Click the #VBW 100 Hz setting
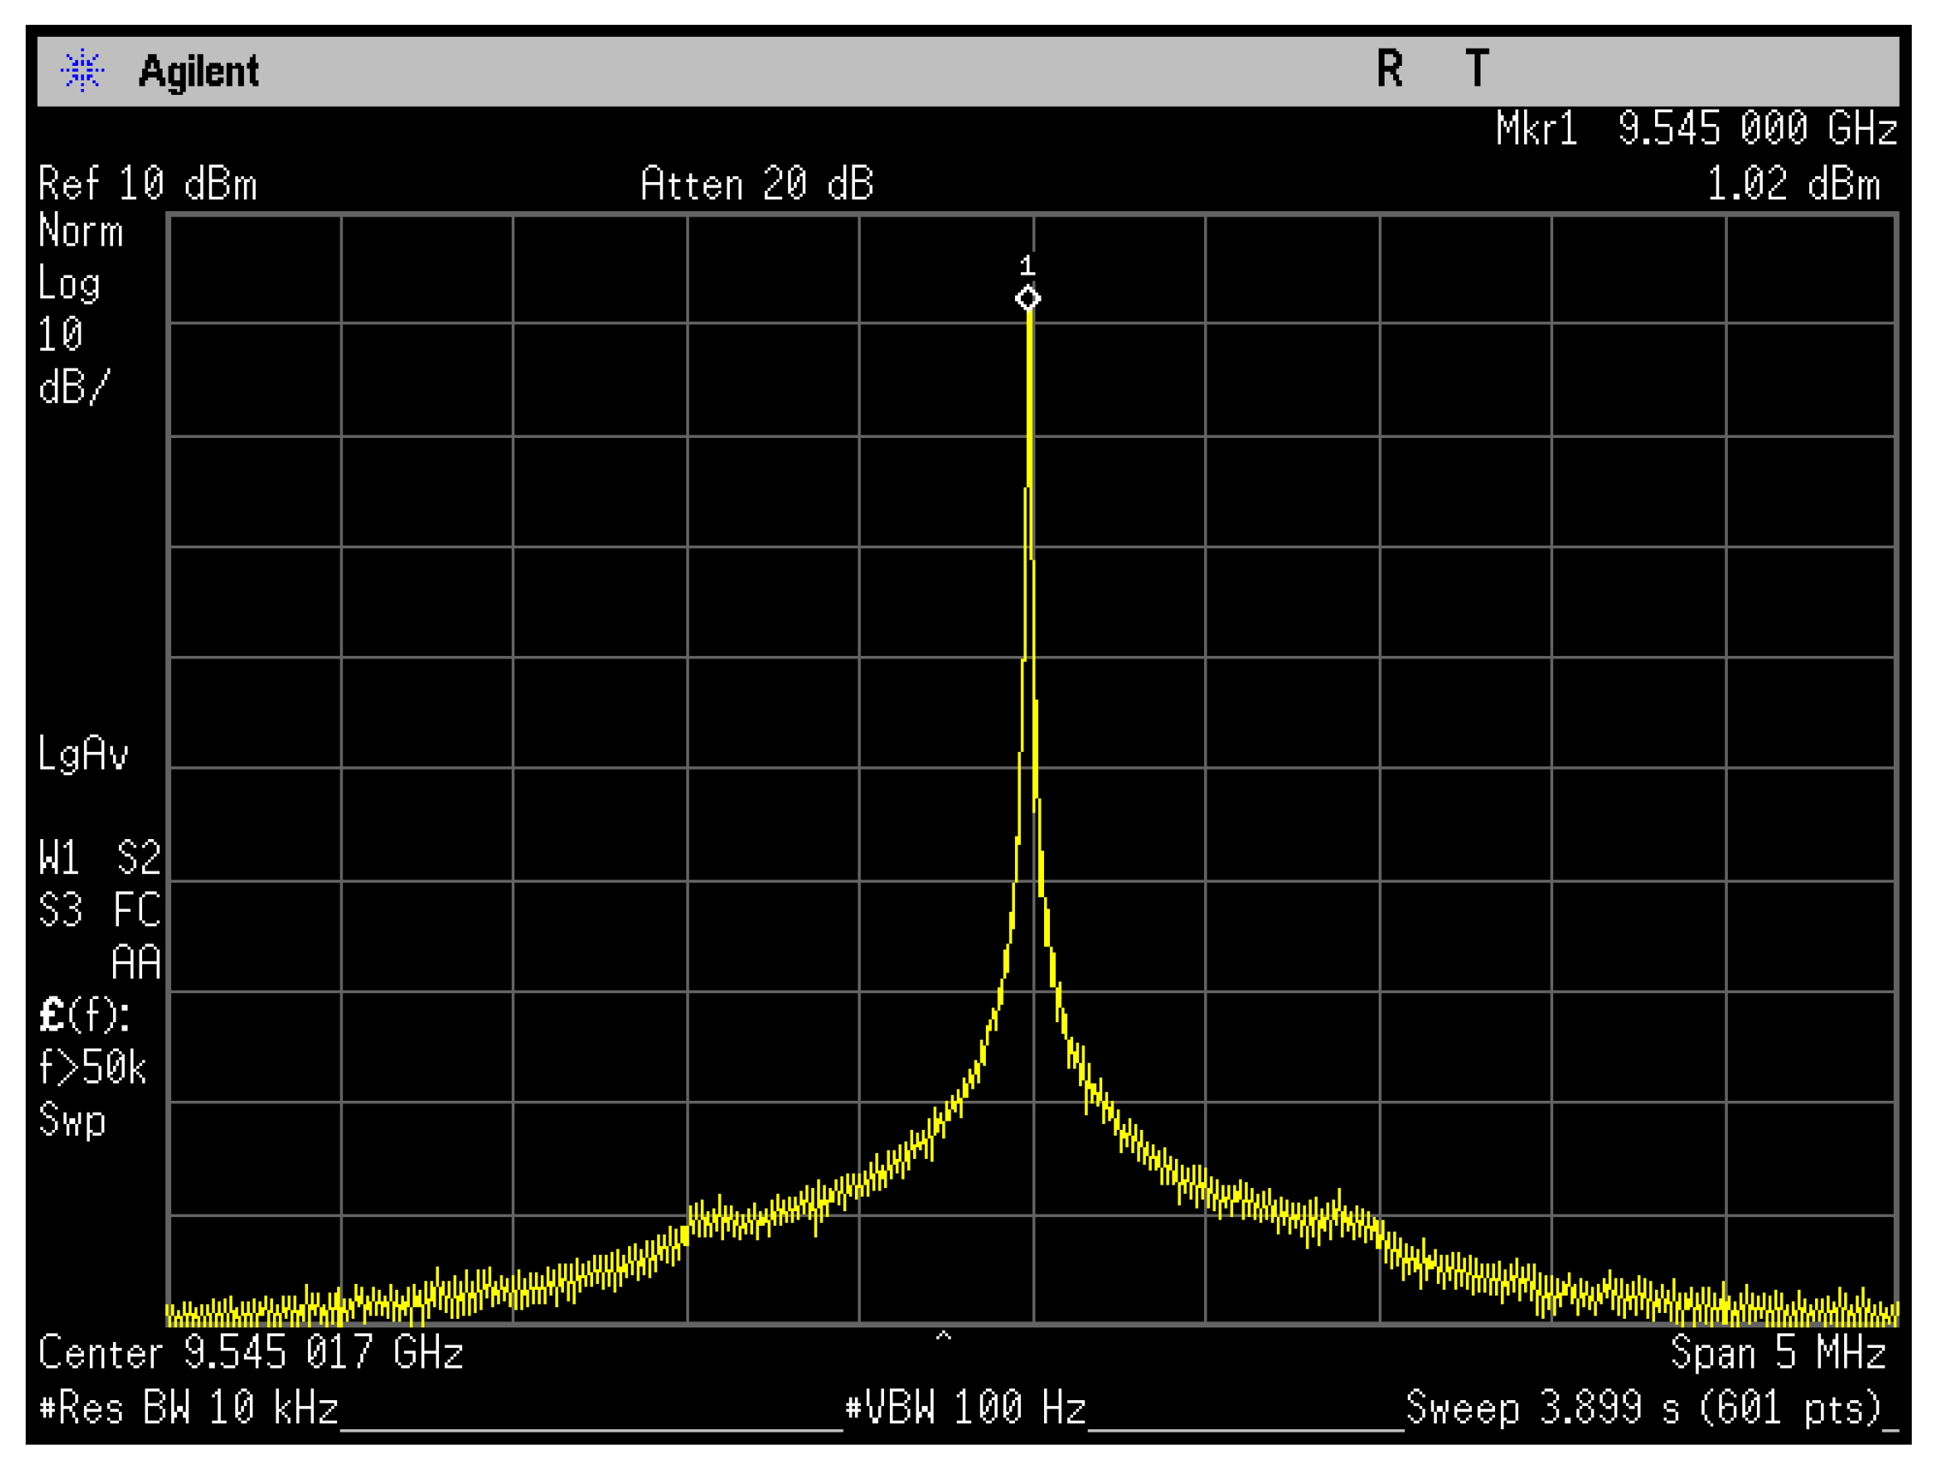Image resolution: width=1940 pixels, height=1472 pixels. tap(965, 1409)
